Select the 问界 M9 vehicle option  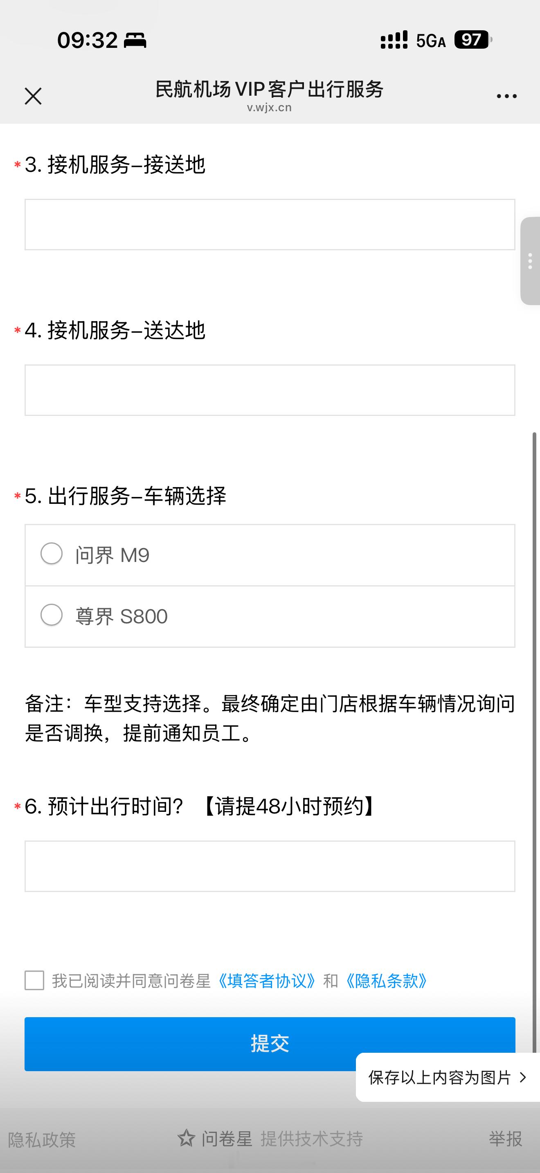coord(270,555)
